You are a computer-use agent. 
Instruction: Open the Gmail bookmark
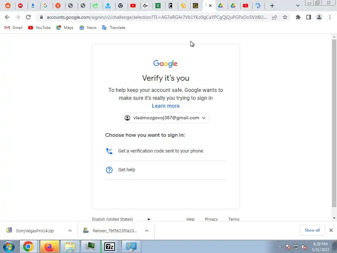click(13, 28)
